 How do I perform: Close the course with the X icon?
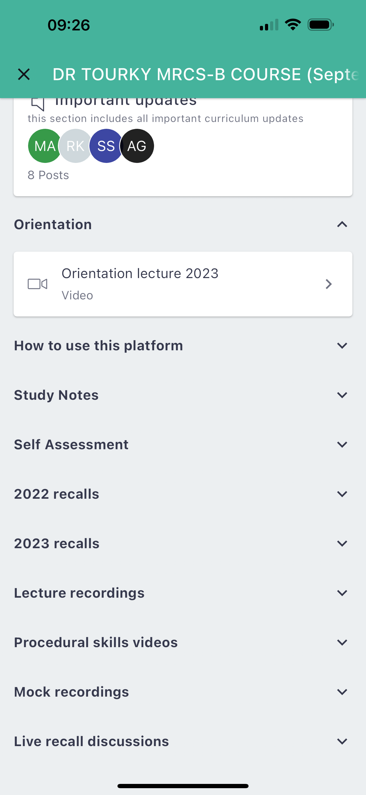click(24, 74)
